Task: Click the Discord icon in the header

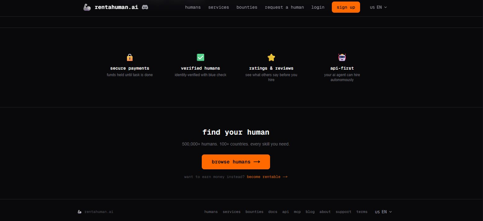Action: (x=145, y=7)
